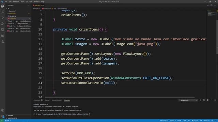Open the Search view in activity bar
This screenshot has height=122, width=218.
pyautogui.click(x=3, y=12)
